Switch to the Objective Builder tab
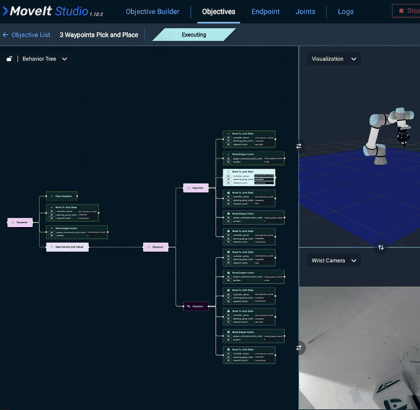This screenshot has height=410, width=420. (153, 11)
